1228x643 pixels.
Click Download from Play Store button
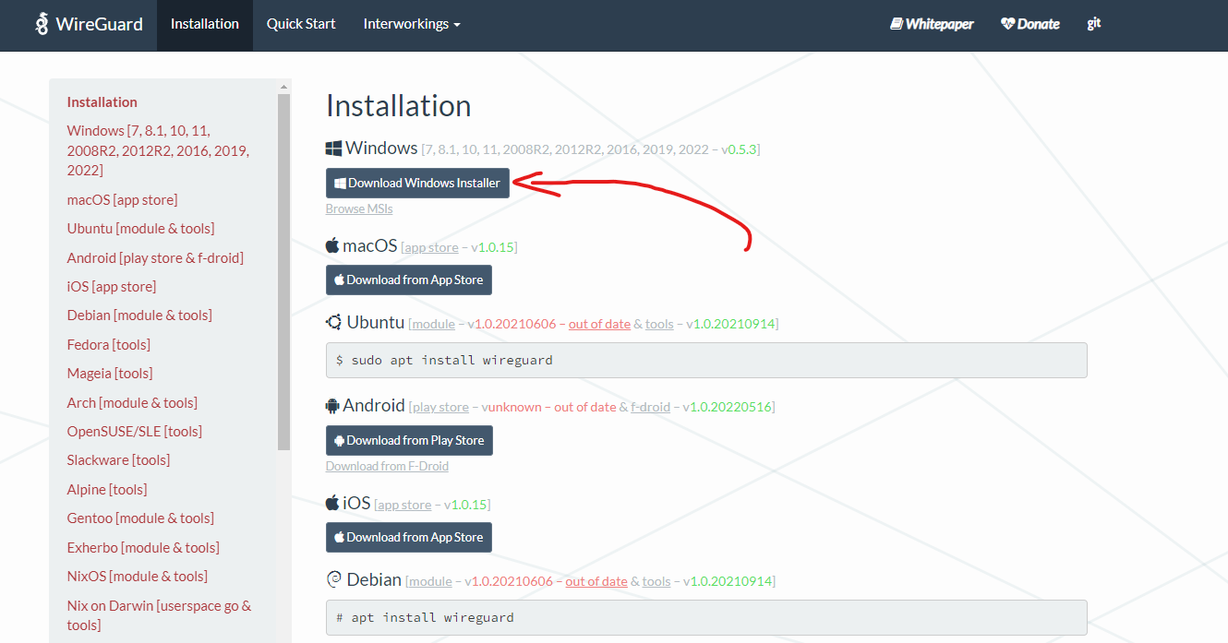click(x=409, y=440)
